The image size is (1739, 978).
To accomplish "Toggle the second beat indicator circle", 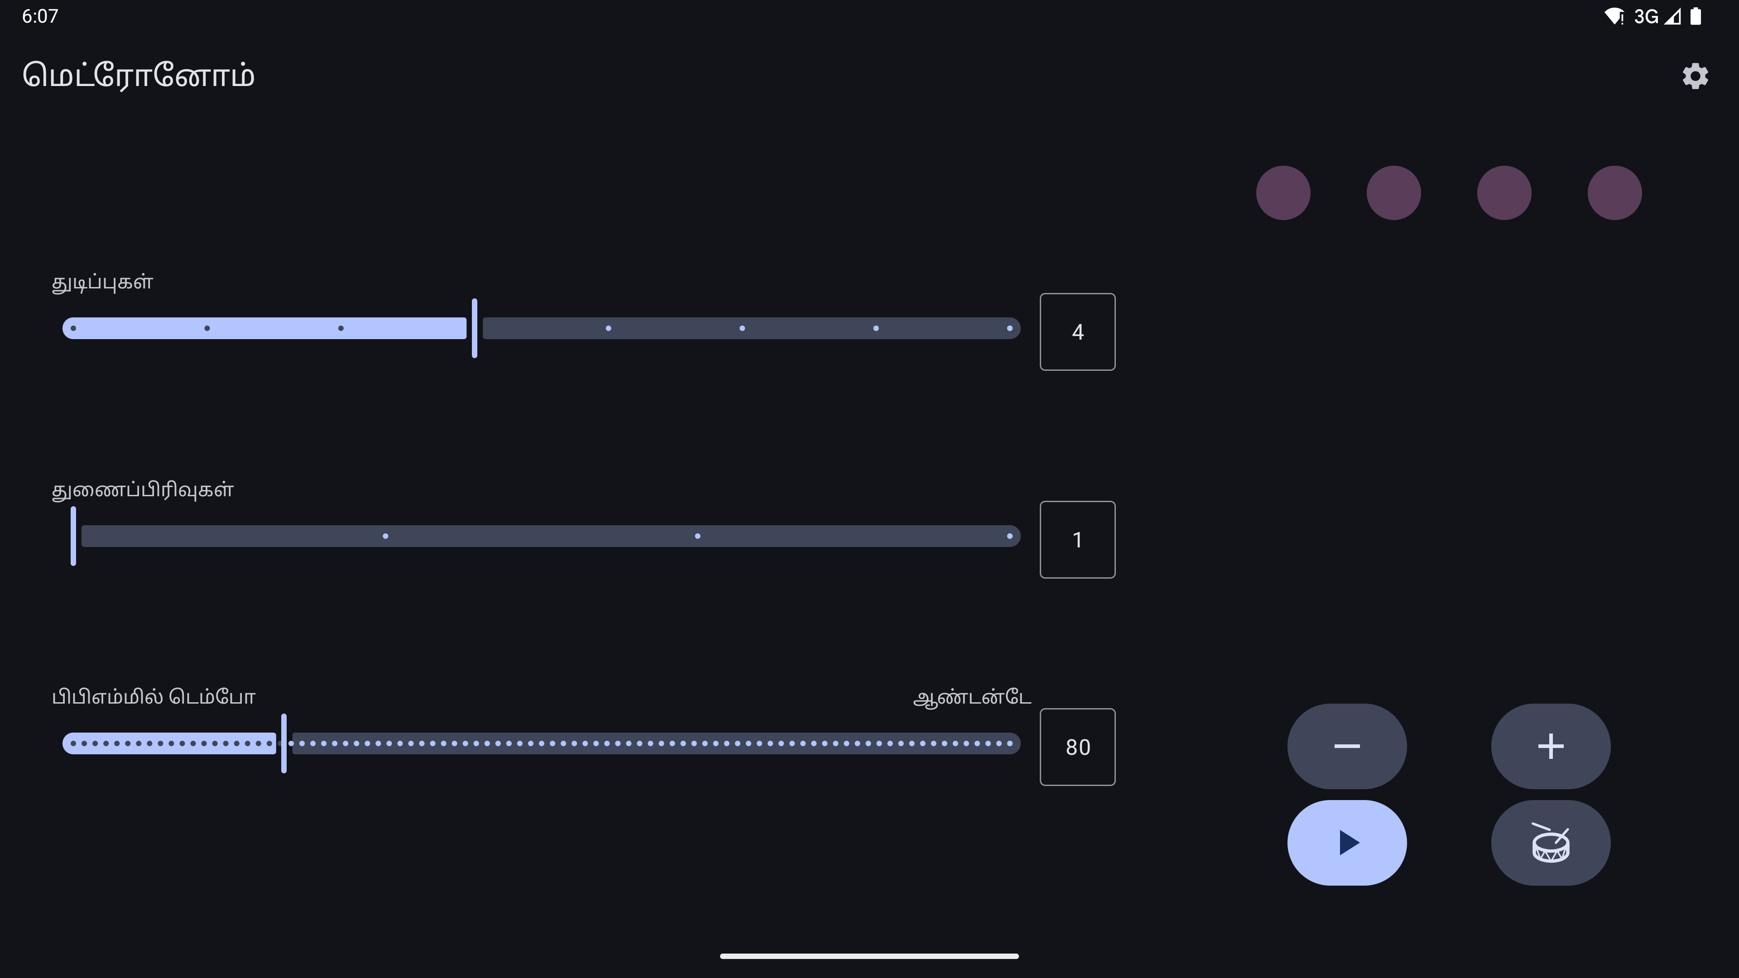I will coord(1393,193).
